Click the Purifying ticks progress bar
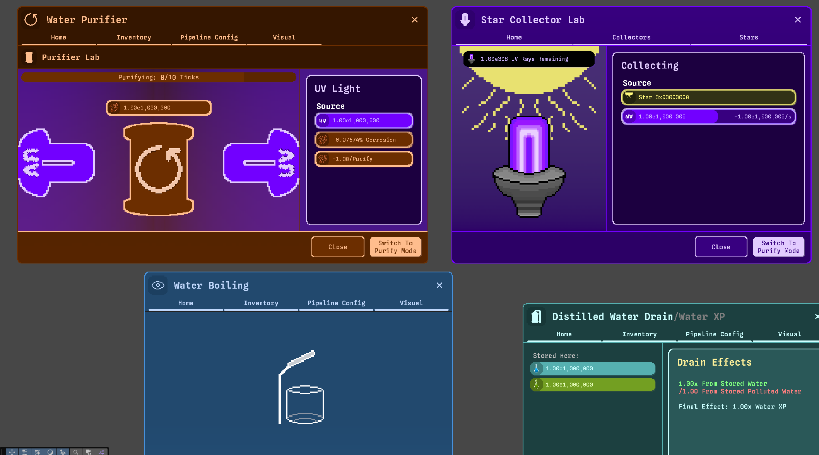 point(159,77)
